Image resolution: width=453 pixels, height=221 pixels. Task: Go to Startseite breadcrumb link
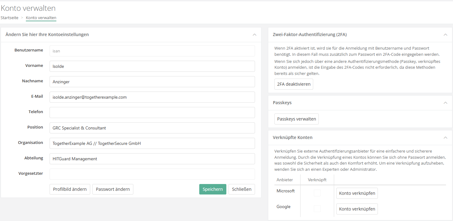10,18
